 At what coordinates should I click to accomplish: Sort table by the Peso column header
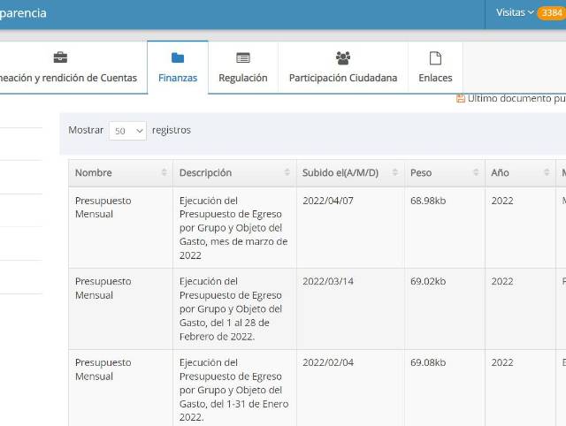click(421, 172)
